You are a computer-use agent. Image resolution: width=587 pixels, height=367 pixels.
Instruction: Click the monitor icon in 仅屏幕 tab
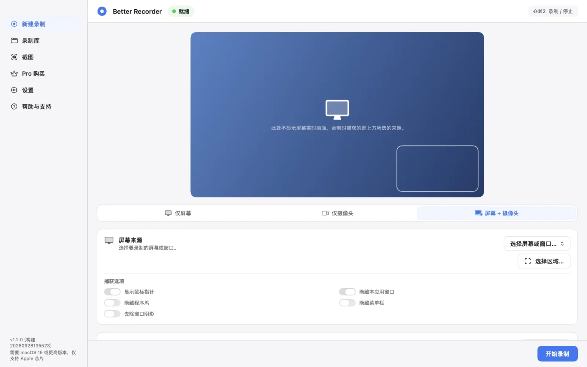168,213
